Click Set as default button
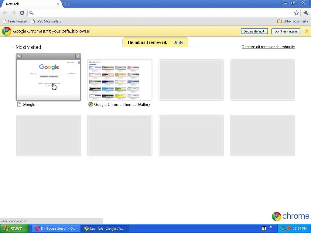The image size is (311, 233). tap(254, 31)
